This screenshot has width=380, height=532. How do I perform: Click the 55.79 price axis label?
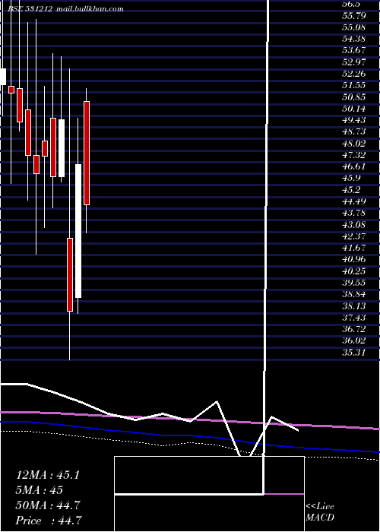pos(354,15)
